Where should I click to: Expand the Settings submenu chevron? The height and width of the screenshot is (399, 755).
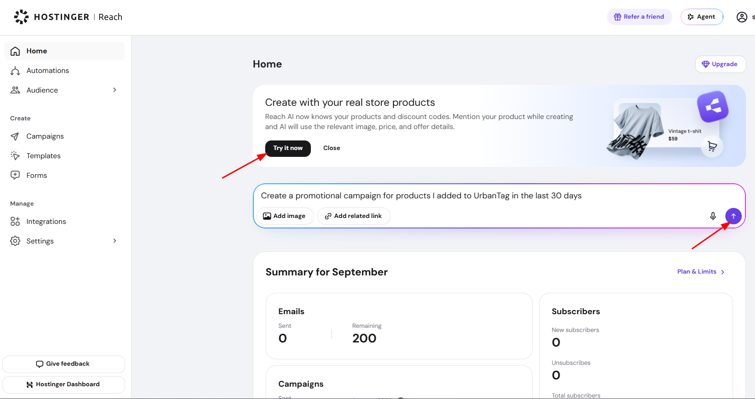[x=115, y=241]
